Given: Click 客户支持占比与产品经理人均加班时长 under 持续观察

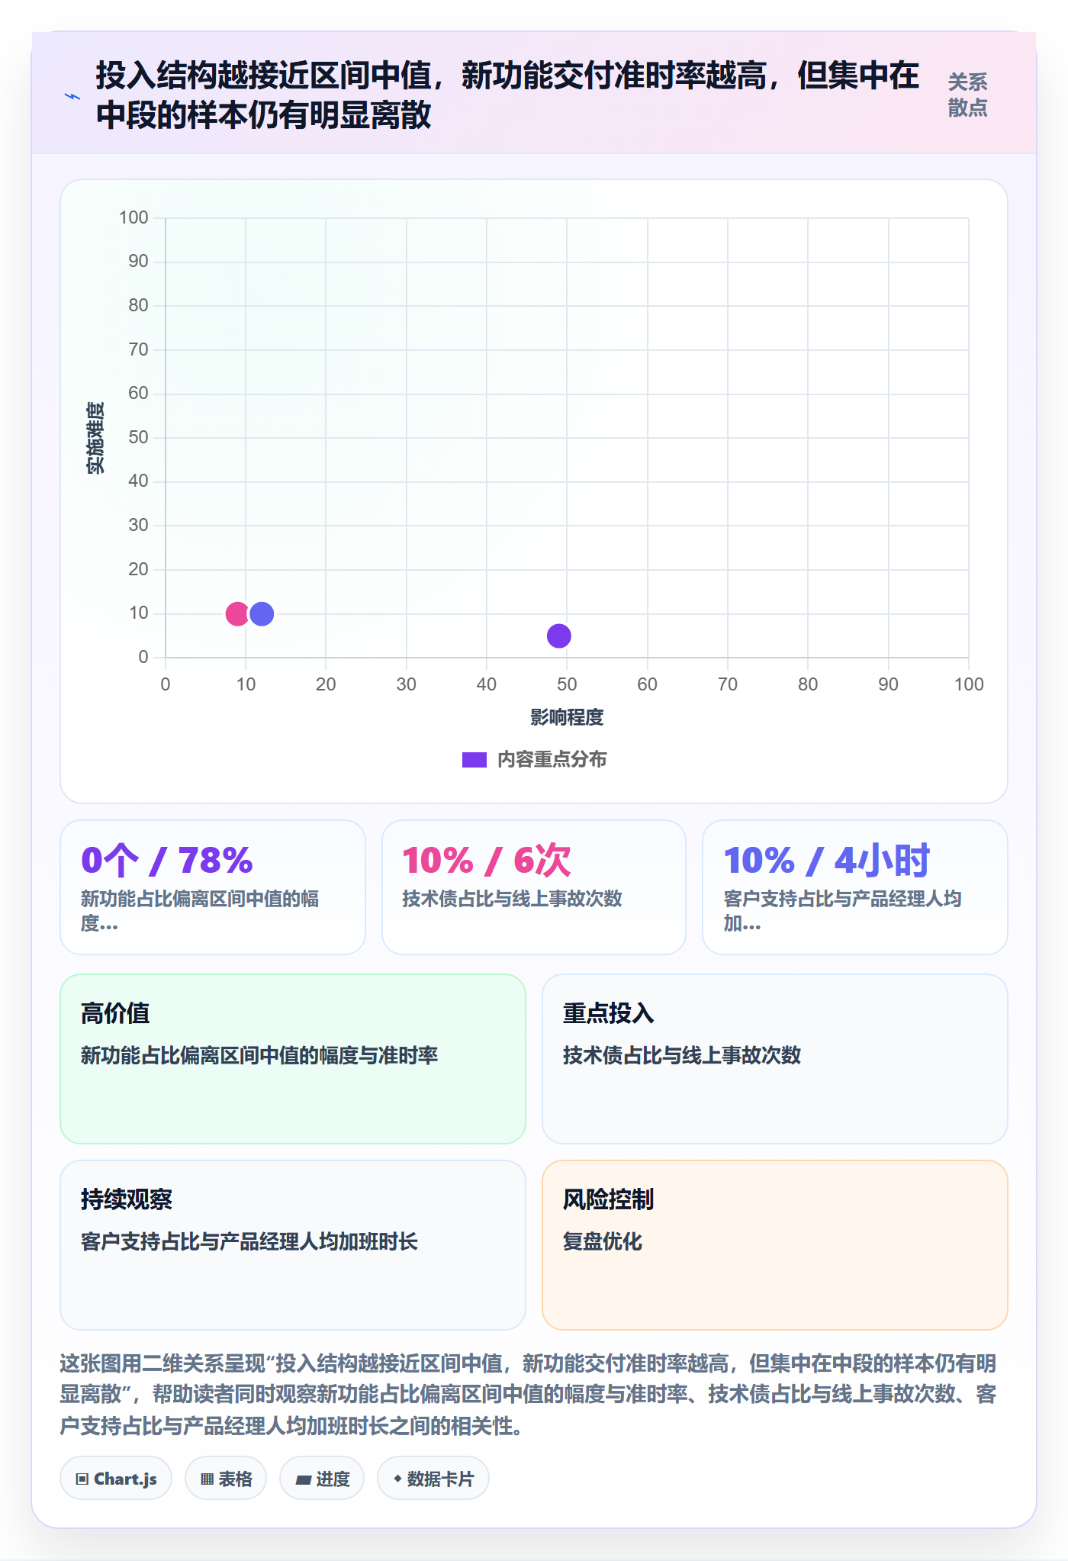Looking at the screenshot, I should (249, 1241).
